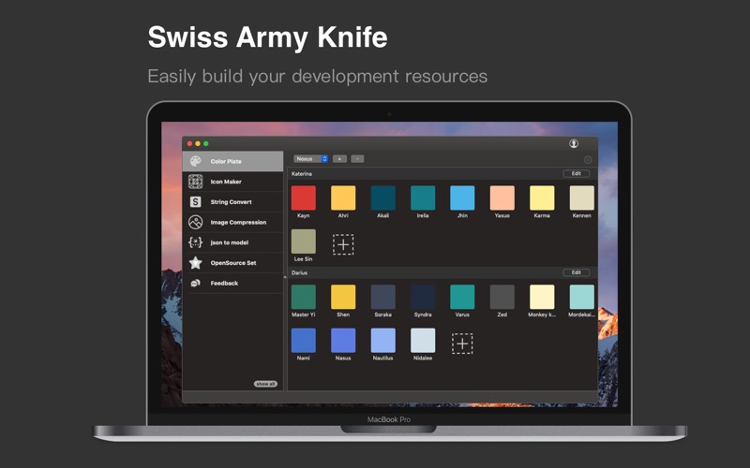Choose the light blue Jhin swatch
Screen dimensions: 750x468
coord(462,197)
